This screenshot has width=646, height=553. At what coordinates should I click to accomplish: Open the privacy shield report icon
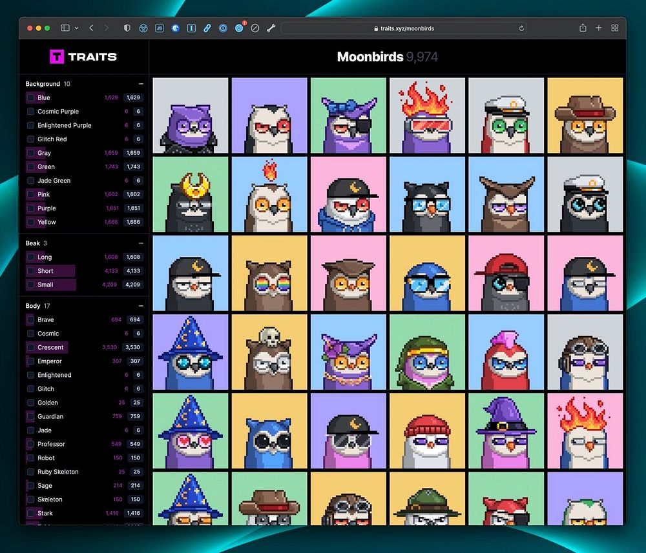point(127,28)
